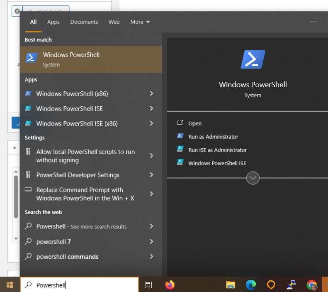The height and width of the screenshot is (292, 328).
Task: Select the Web search tab
Action: coord(114,22)
